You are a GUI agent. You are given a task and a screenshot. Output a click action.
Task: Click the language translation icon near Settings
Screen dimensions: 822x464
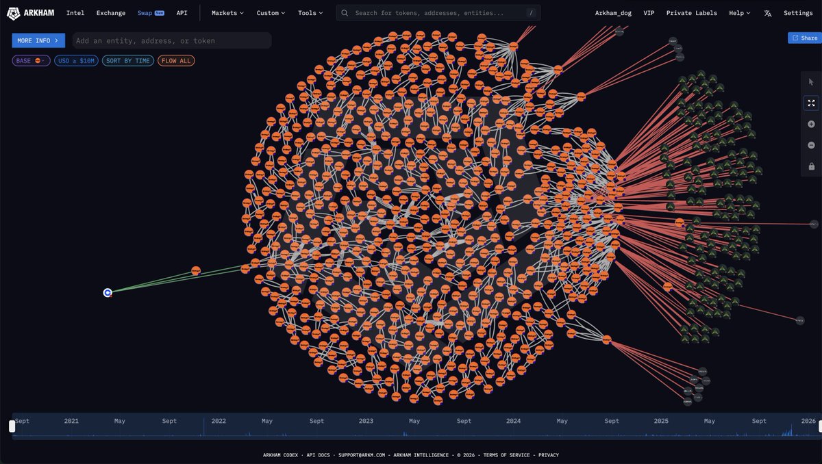(767, 13)
